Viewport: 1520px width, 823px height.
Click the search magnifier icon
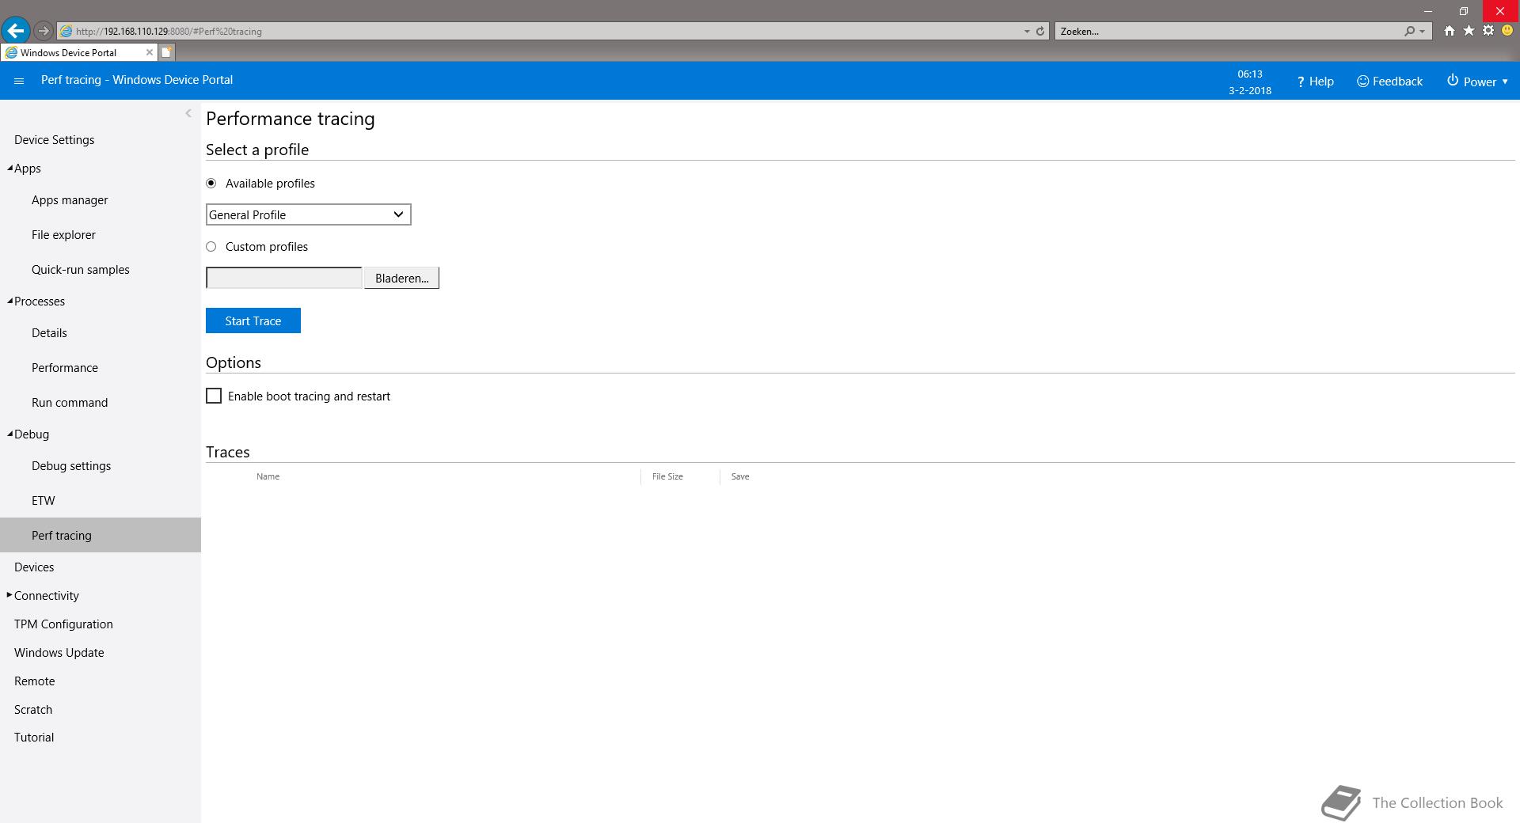point(1409,32)
